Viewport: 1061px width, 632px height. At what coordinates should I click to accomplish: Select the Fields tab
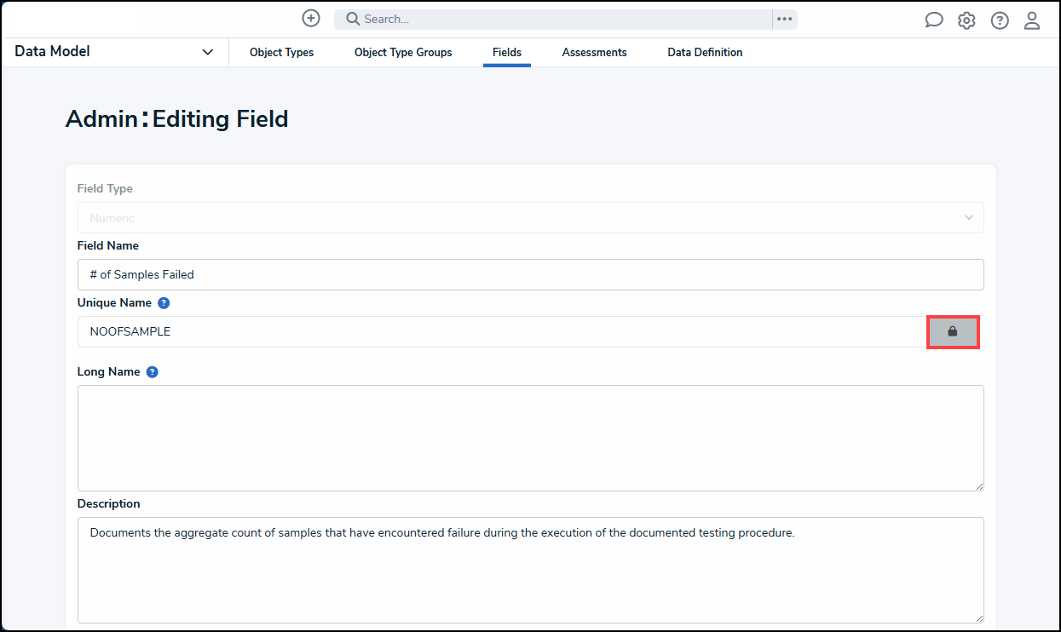click(x=507, y=52)
